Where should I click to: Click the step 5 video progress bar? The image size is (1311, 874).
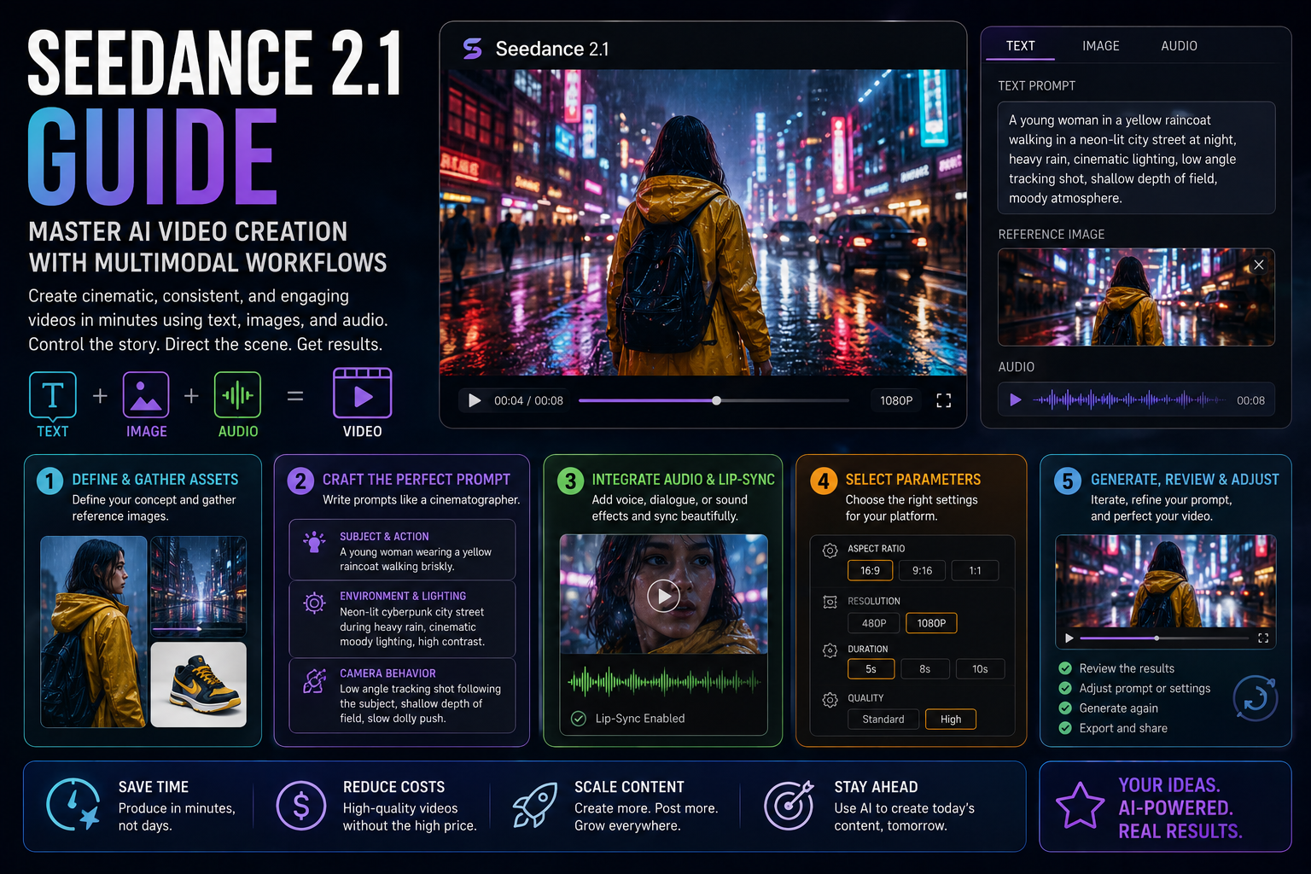click(1164, 638)
